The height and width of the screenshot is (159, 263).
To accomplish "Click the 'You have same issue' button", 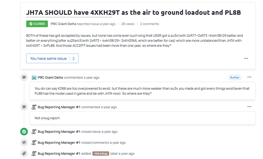I will tap(52, 58).
